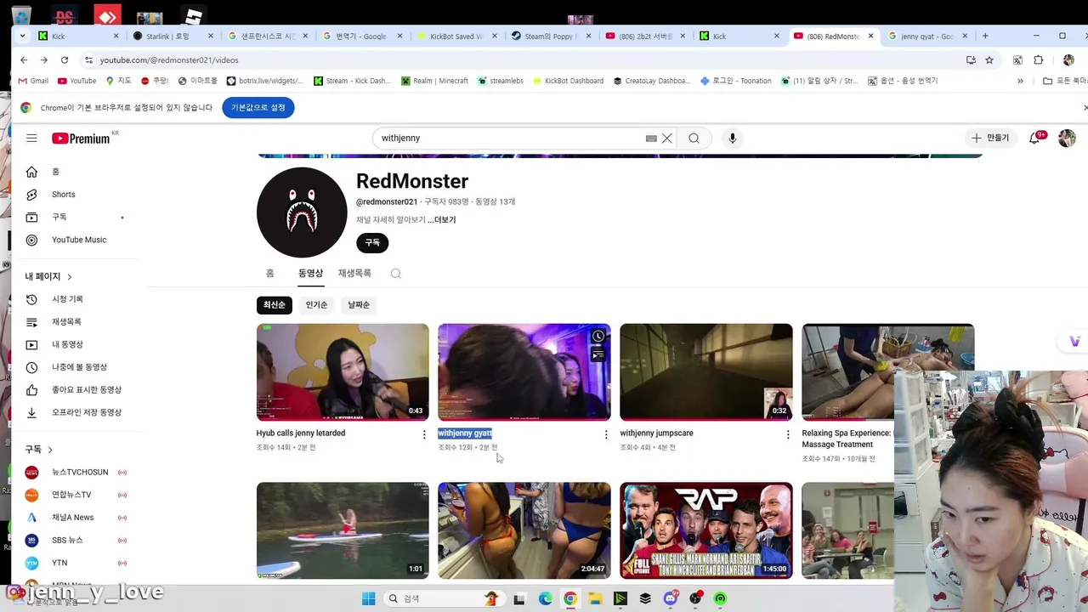Screen dimensions: 1088x612
Task: Sort videos by 날짜순
Action: pos(359,305)
